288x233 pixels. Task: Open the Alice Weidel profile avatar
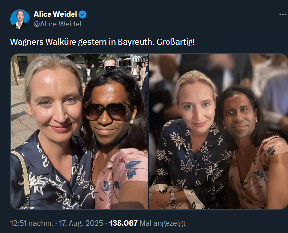point(20,19)
